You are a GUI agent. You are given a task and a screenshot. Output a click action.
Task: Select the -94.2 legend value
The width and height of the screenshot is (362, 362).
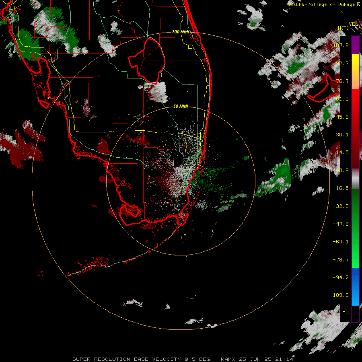coord(341,278)
